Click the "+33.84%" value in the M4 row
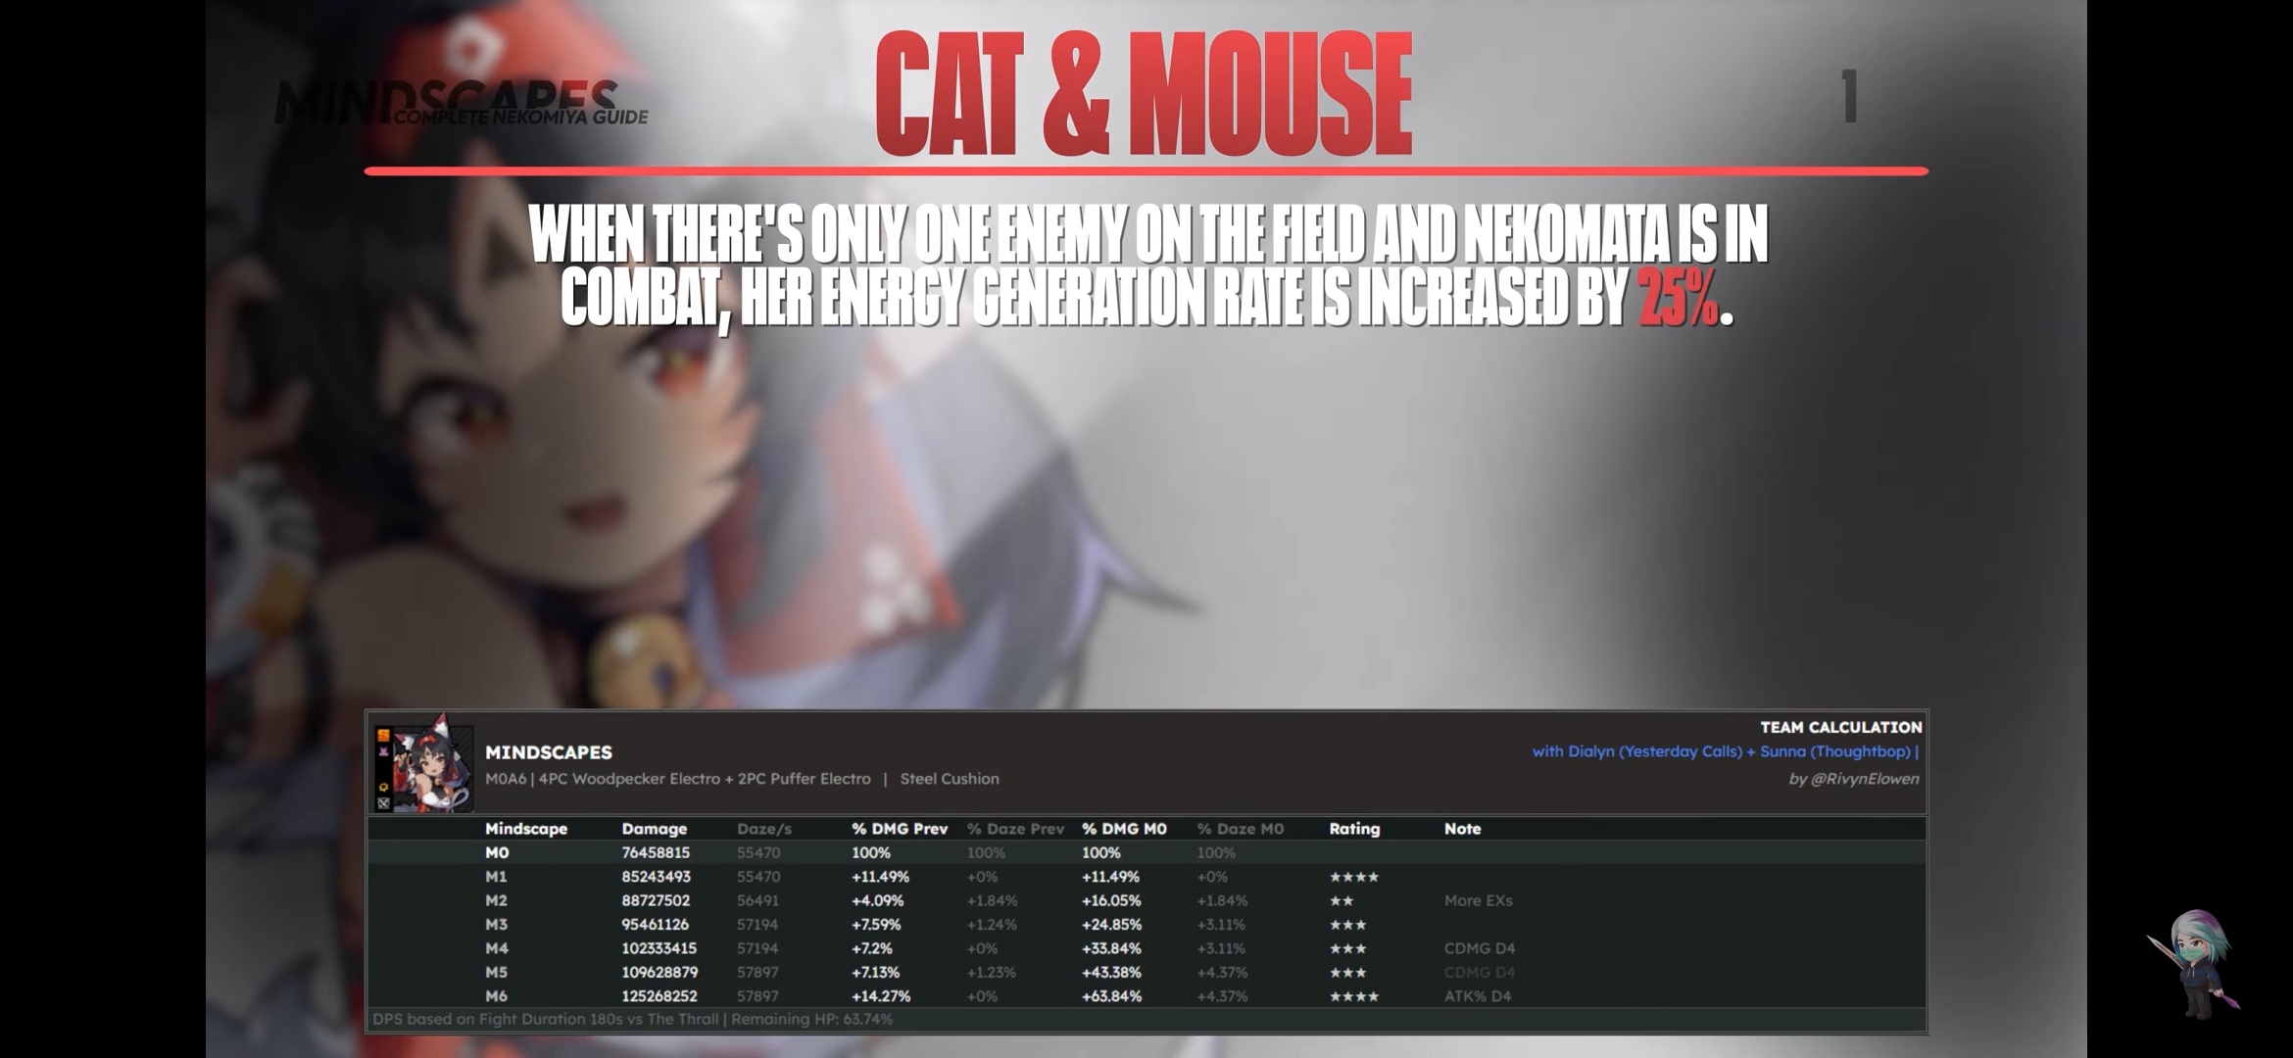 click(x=1111, y=948)
